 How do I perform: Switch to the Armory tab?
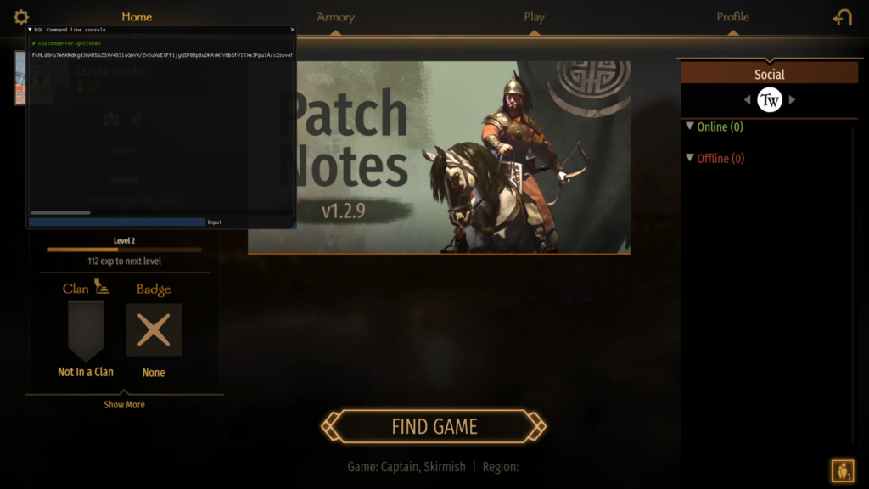tap(335, 17)
